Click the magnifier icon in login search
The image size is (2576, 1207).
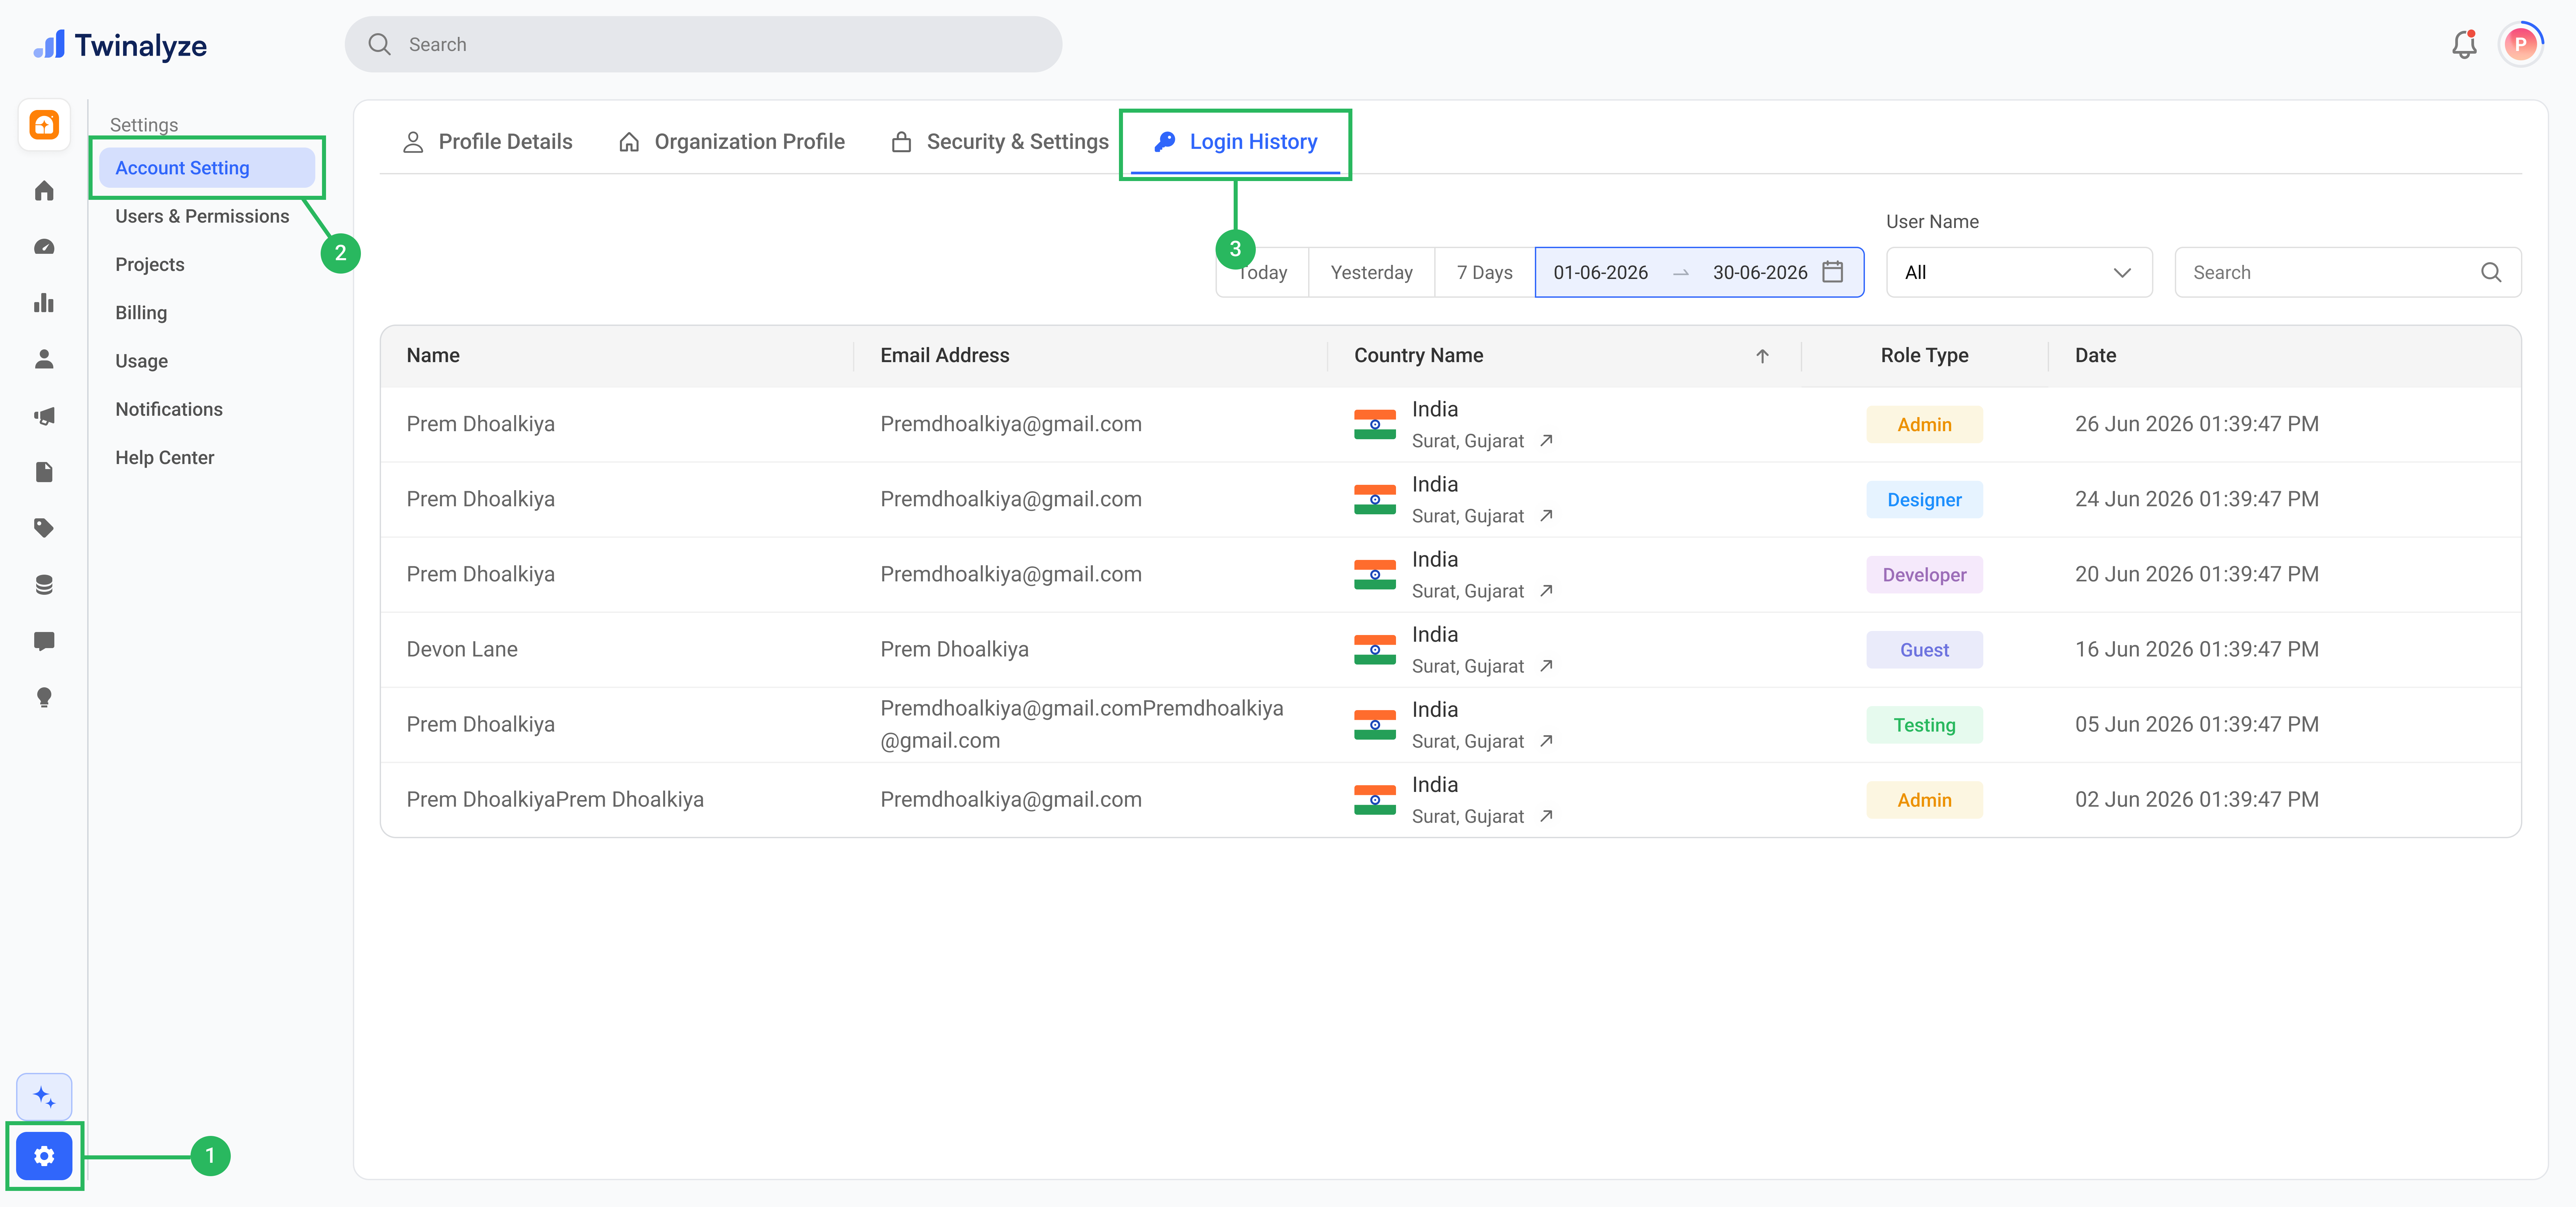click(x=2491, y=273)
